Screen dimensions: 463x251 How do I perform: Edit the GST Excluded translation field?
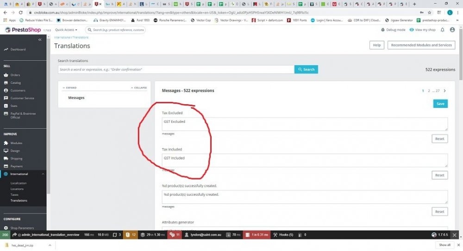coord(305,124)
